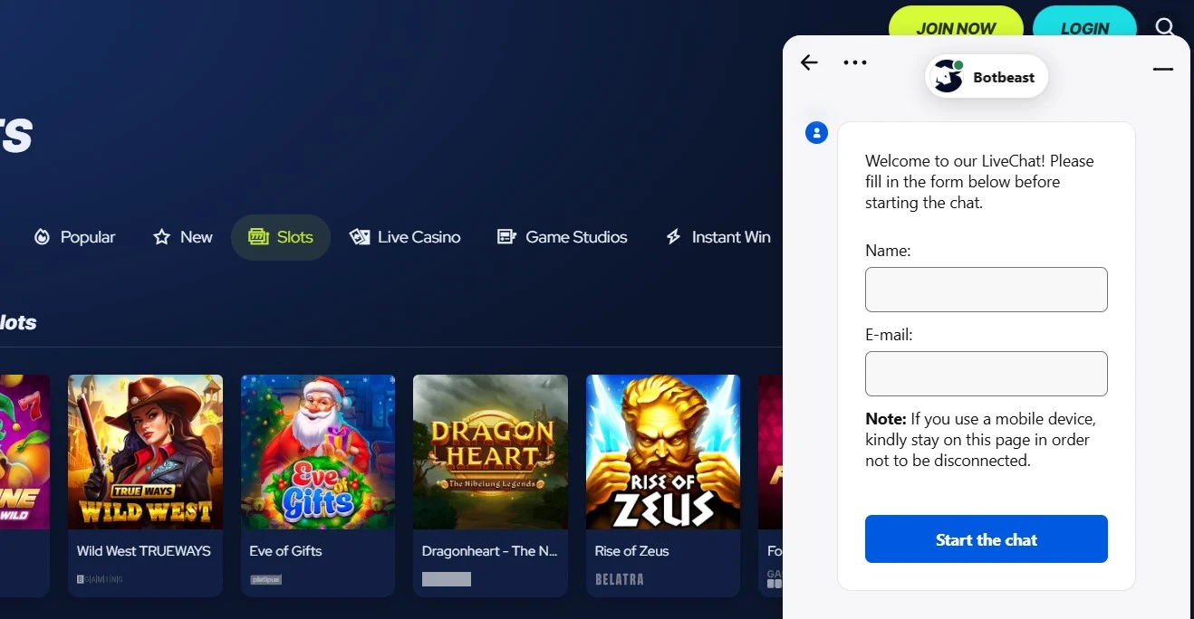The image size is (1194, 619).
Task: Switch to the New games tab
Action: point(183,237)
